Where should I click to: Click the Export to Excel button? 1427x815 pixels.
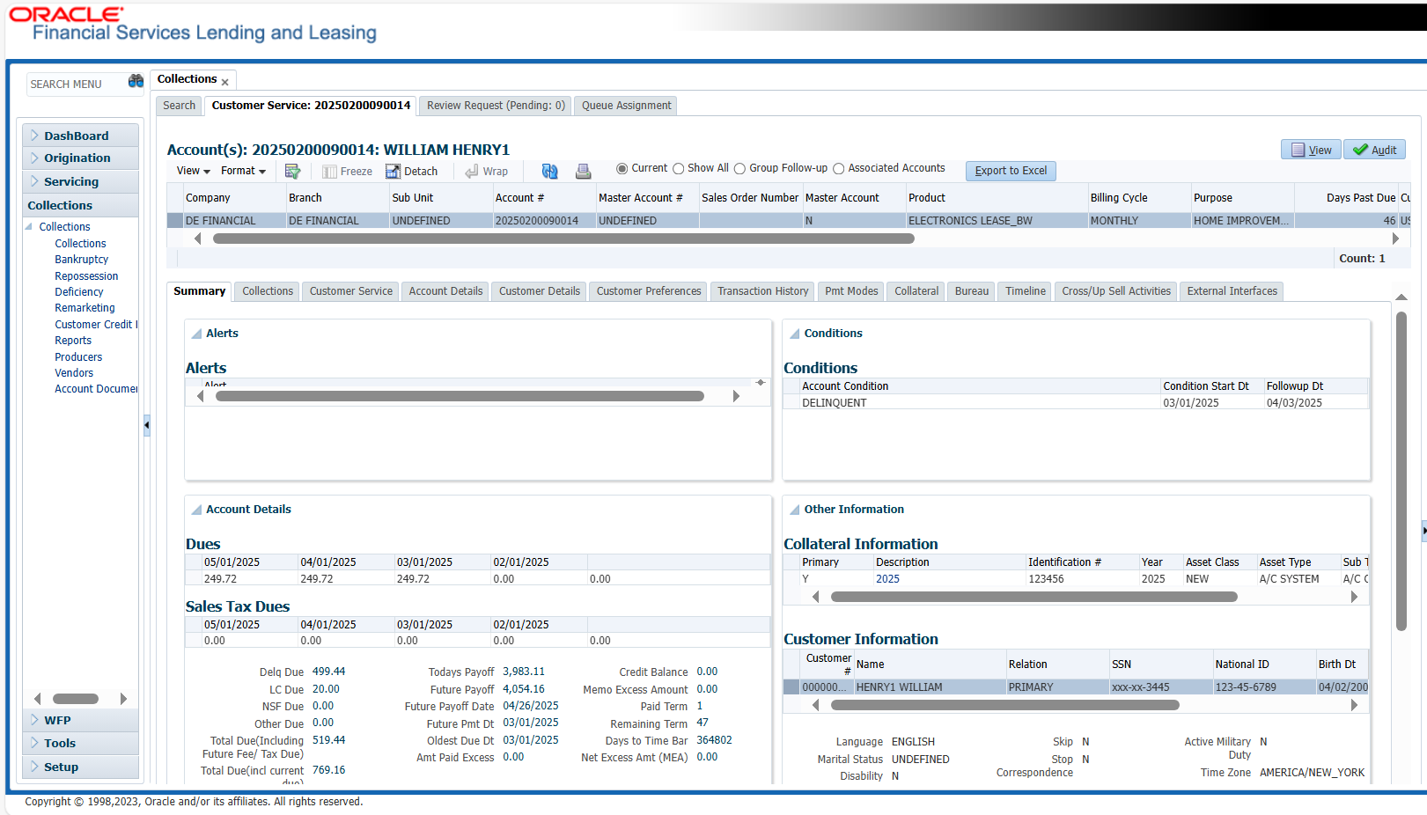[1011, 171]
